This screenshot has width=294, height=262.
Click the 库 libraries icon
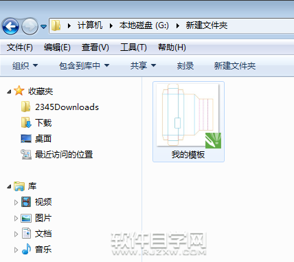click(x=19, y=186)
